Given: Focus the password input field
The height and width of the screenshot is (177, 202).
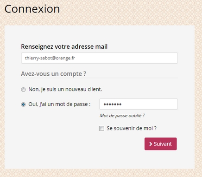Looking at the screenshot, I should pos(139,104).
